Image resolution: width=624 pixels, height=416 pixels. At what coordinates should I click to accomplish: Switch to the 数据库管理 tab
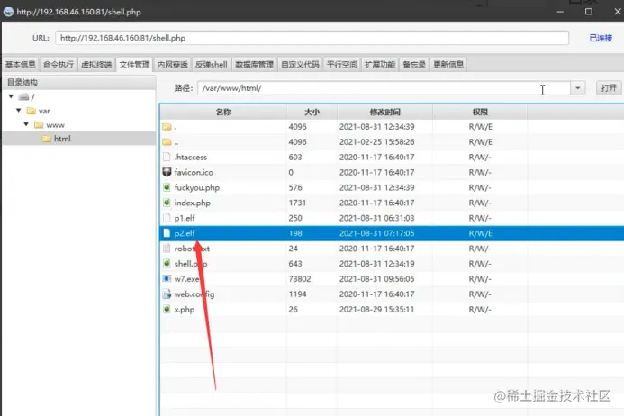[x=254, y=65]
